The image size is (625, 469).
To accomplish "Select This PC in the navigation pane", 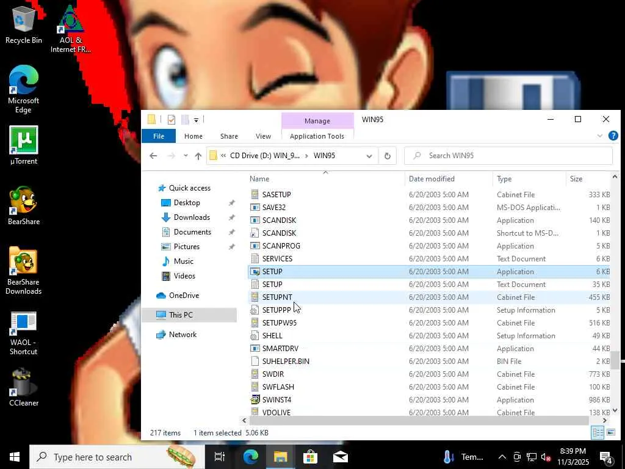I will 189,315.
